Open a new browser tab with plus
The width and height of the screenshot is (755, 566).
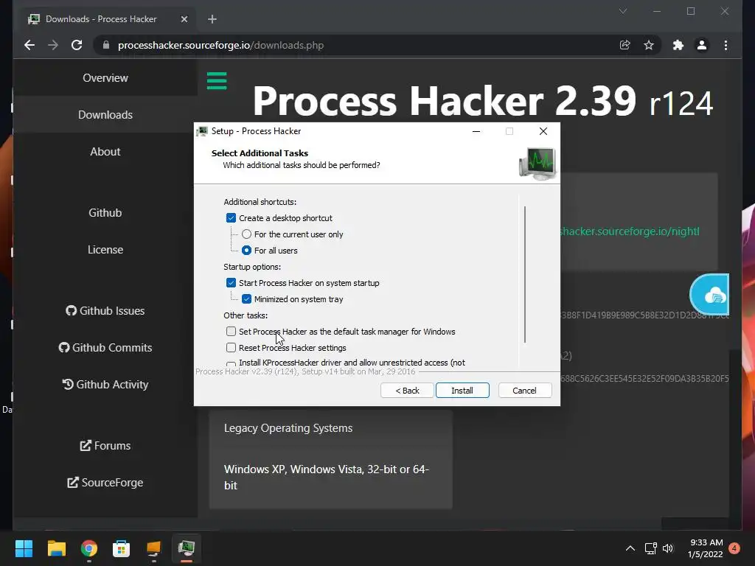212,19
